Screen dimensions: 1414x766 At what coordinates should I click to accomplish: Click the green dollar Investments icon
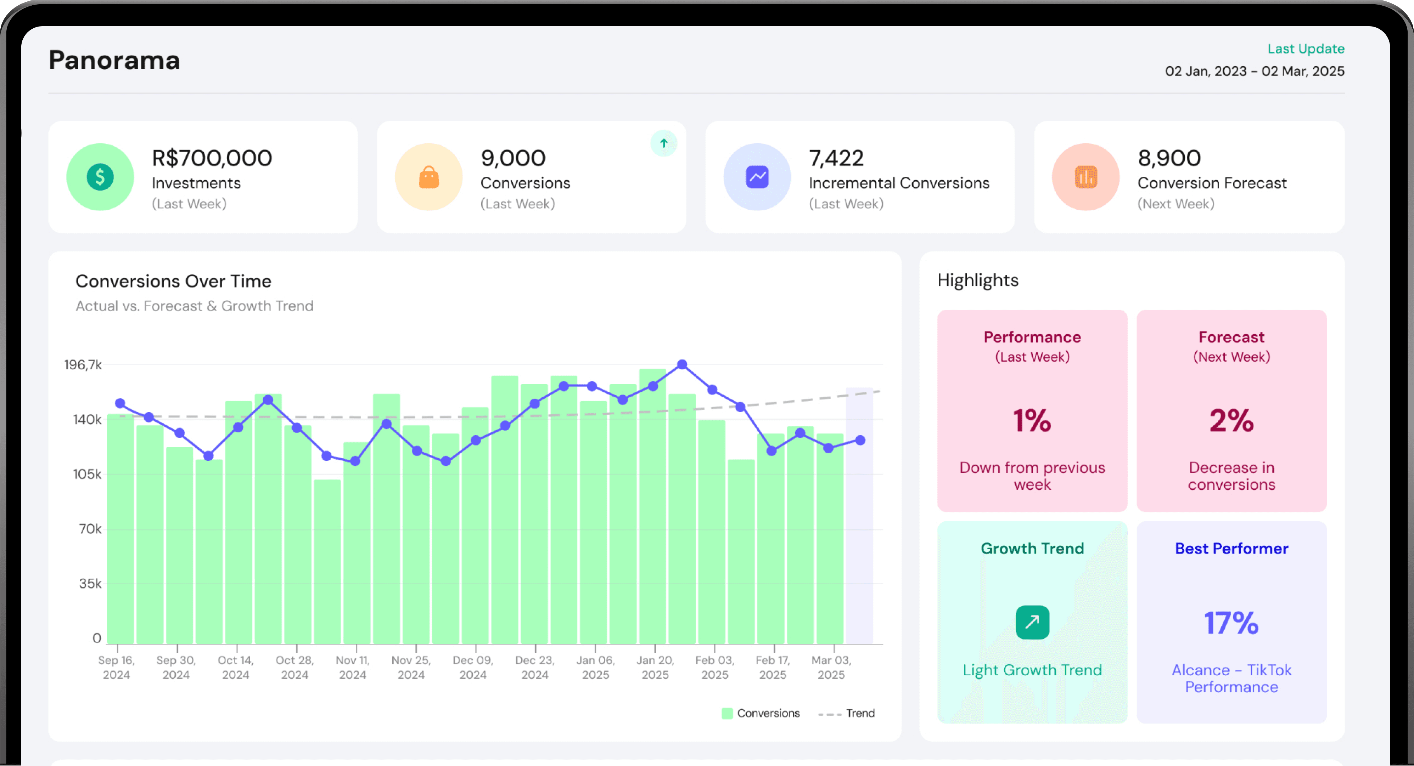100,177
